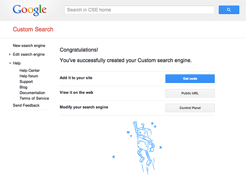The image size is (246, 184).
Task: Open the Support link
Action: pyautogui.click(x=26, y=82)
